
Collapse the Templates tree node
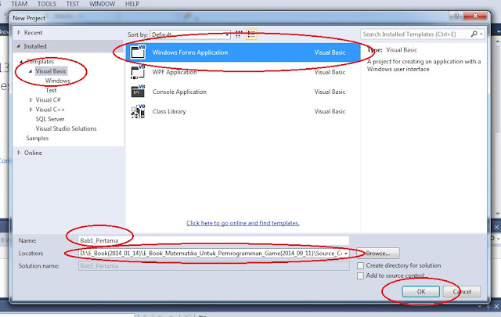coord(21,61)
